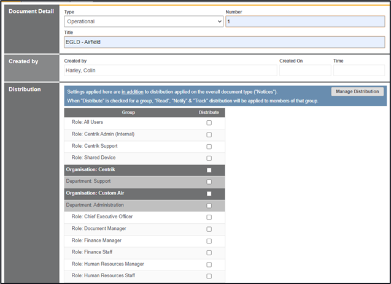Check Distribute for Centrik Admin (Internal)
The image size is (391, 284).
(x=209, y=134)
